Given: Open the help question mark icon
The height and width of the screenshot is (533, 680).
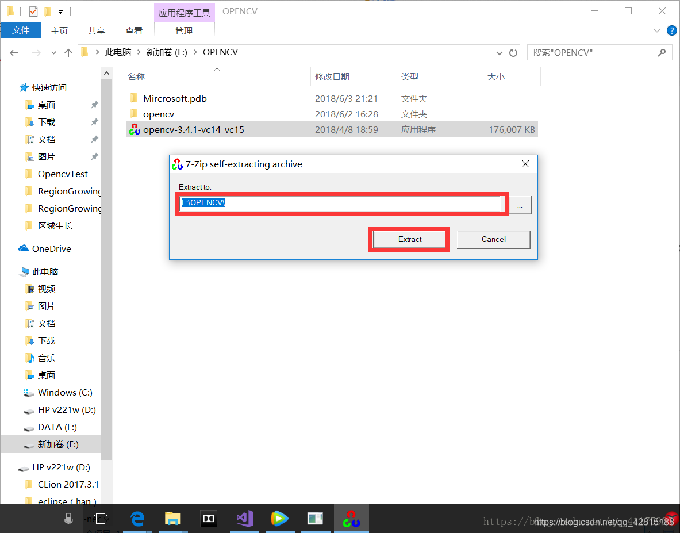Looking at the screenshot, I should coord(672,31).
